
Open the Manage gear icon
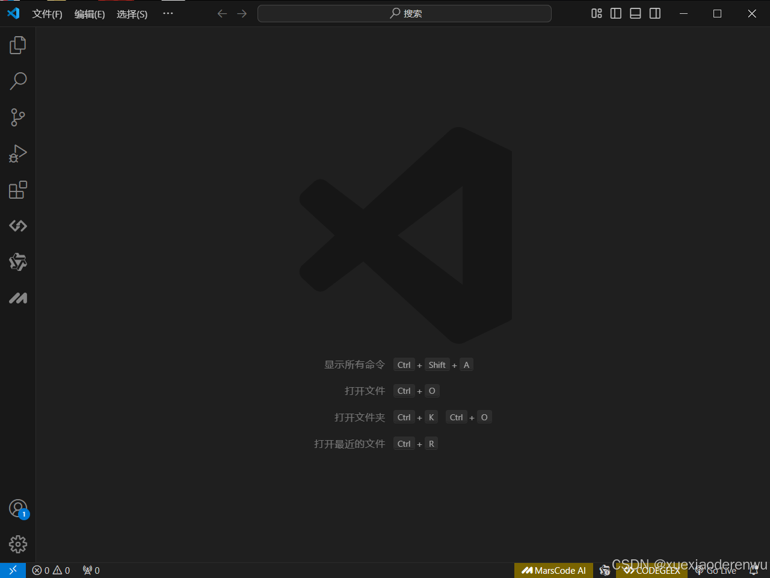[18, 544]
